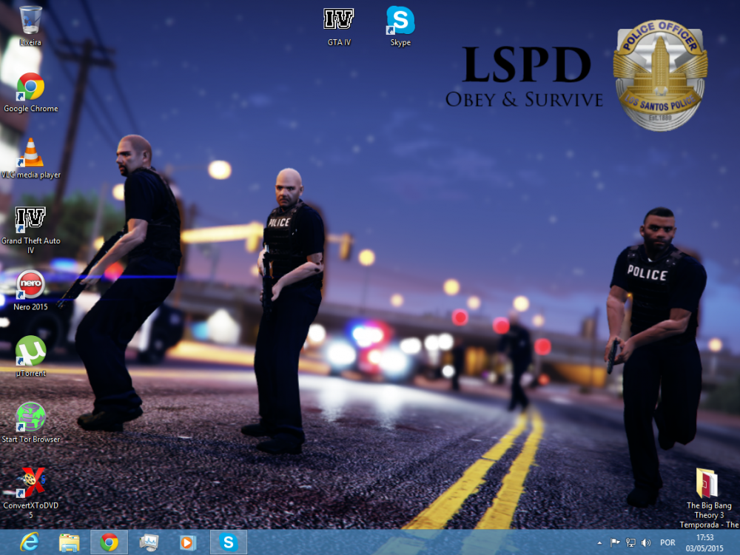Select the Nero 2015 desktop icon
This screenshot has width=740, height=555.
coord(30,290)
